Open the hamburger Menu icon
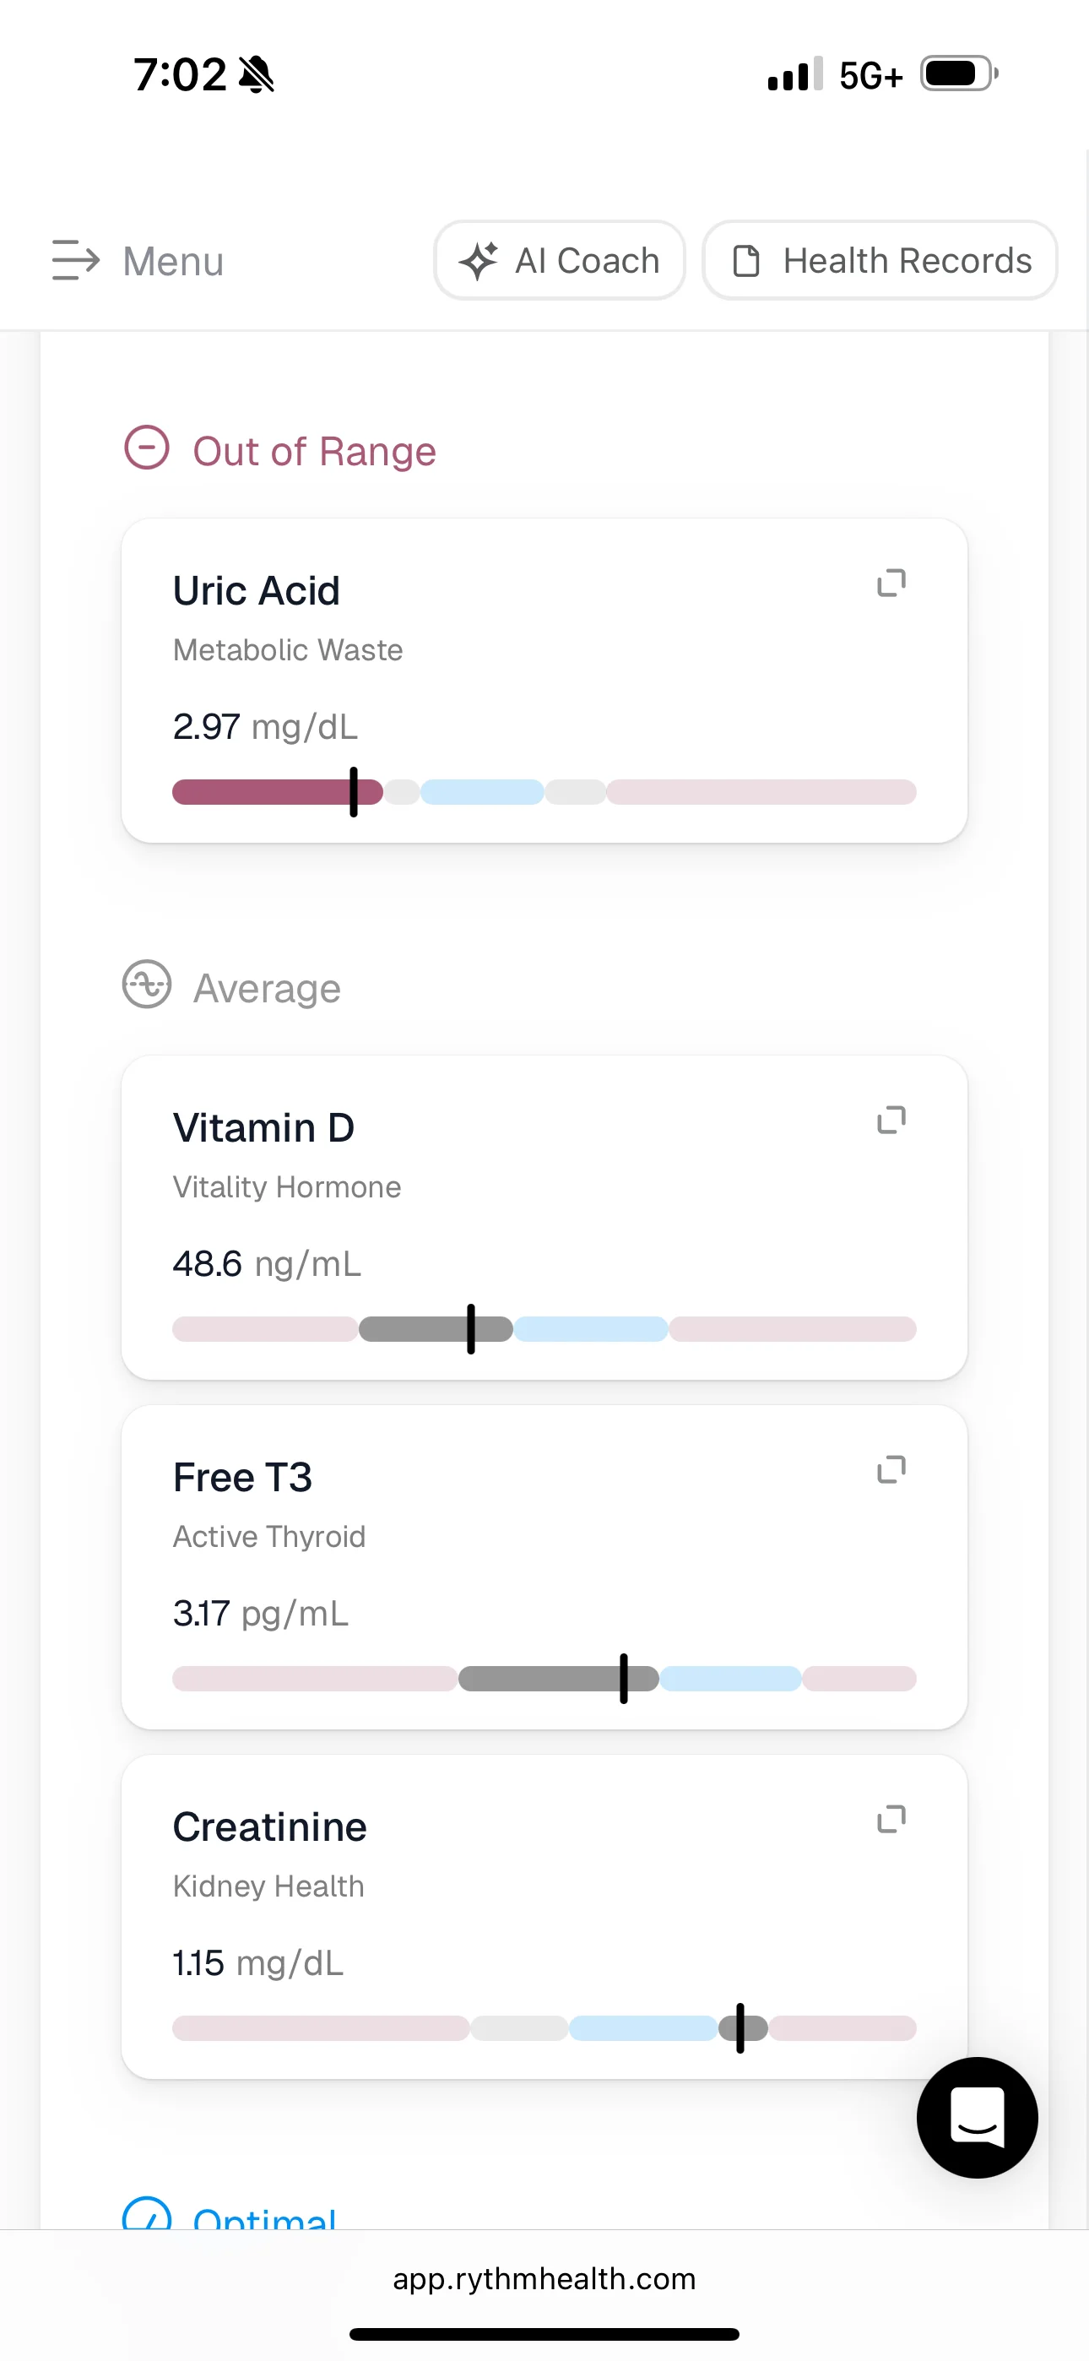This screenshot has width=1089, height=2361. pyautogui.click(x=75, y=260)
